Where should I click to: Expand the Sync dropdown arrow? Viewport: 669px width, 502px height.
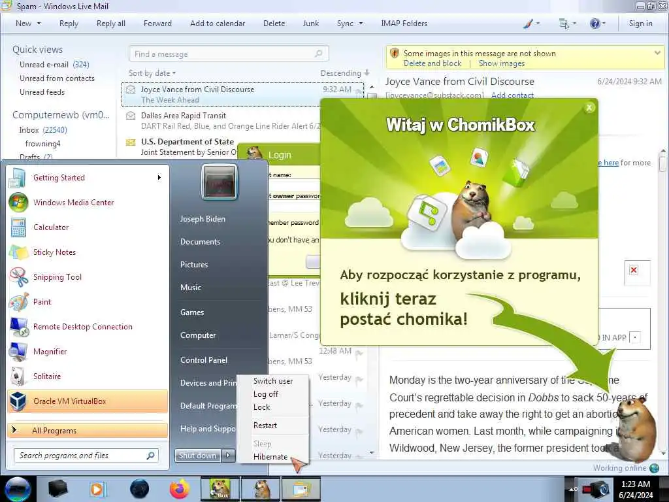[361, 24]
